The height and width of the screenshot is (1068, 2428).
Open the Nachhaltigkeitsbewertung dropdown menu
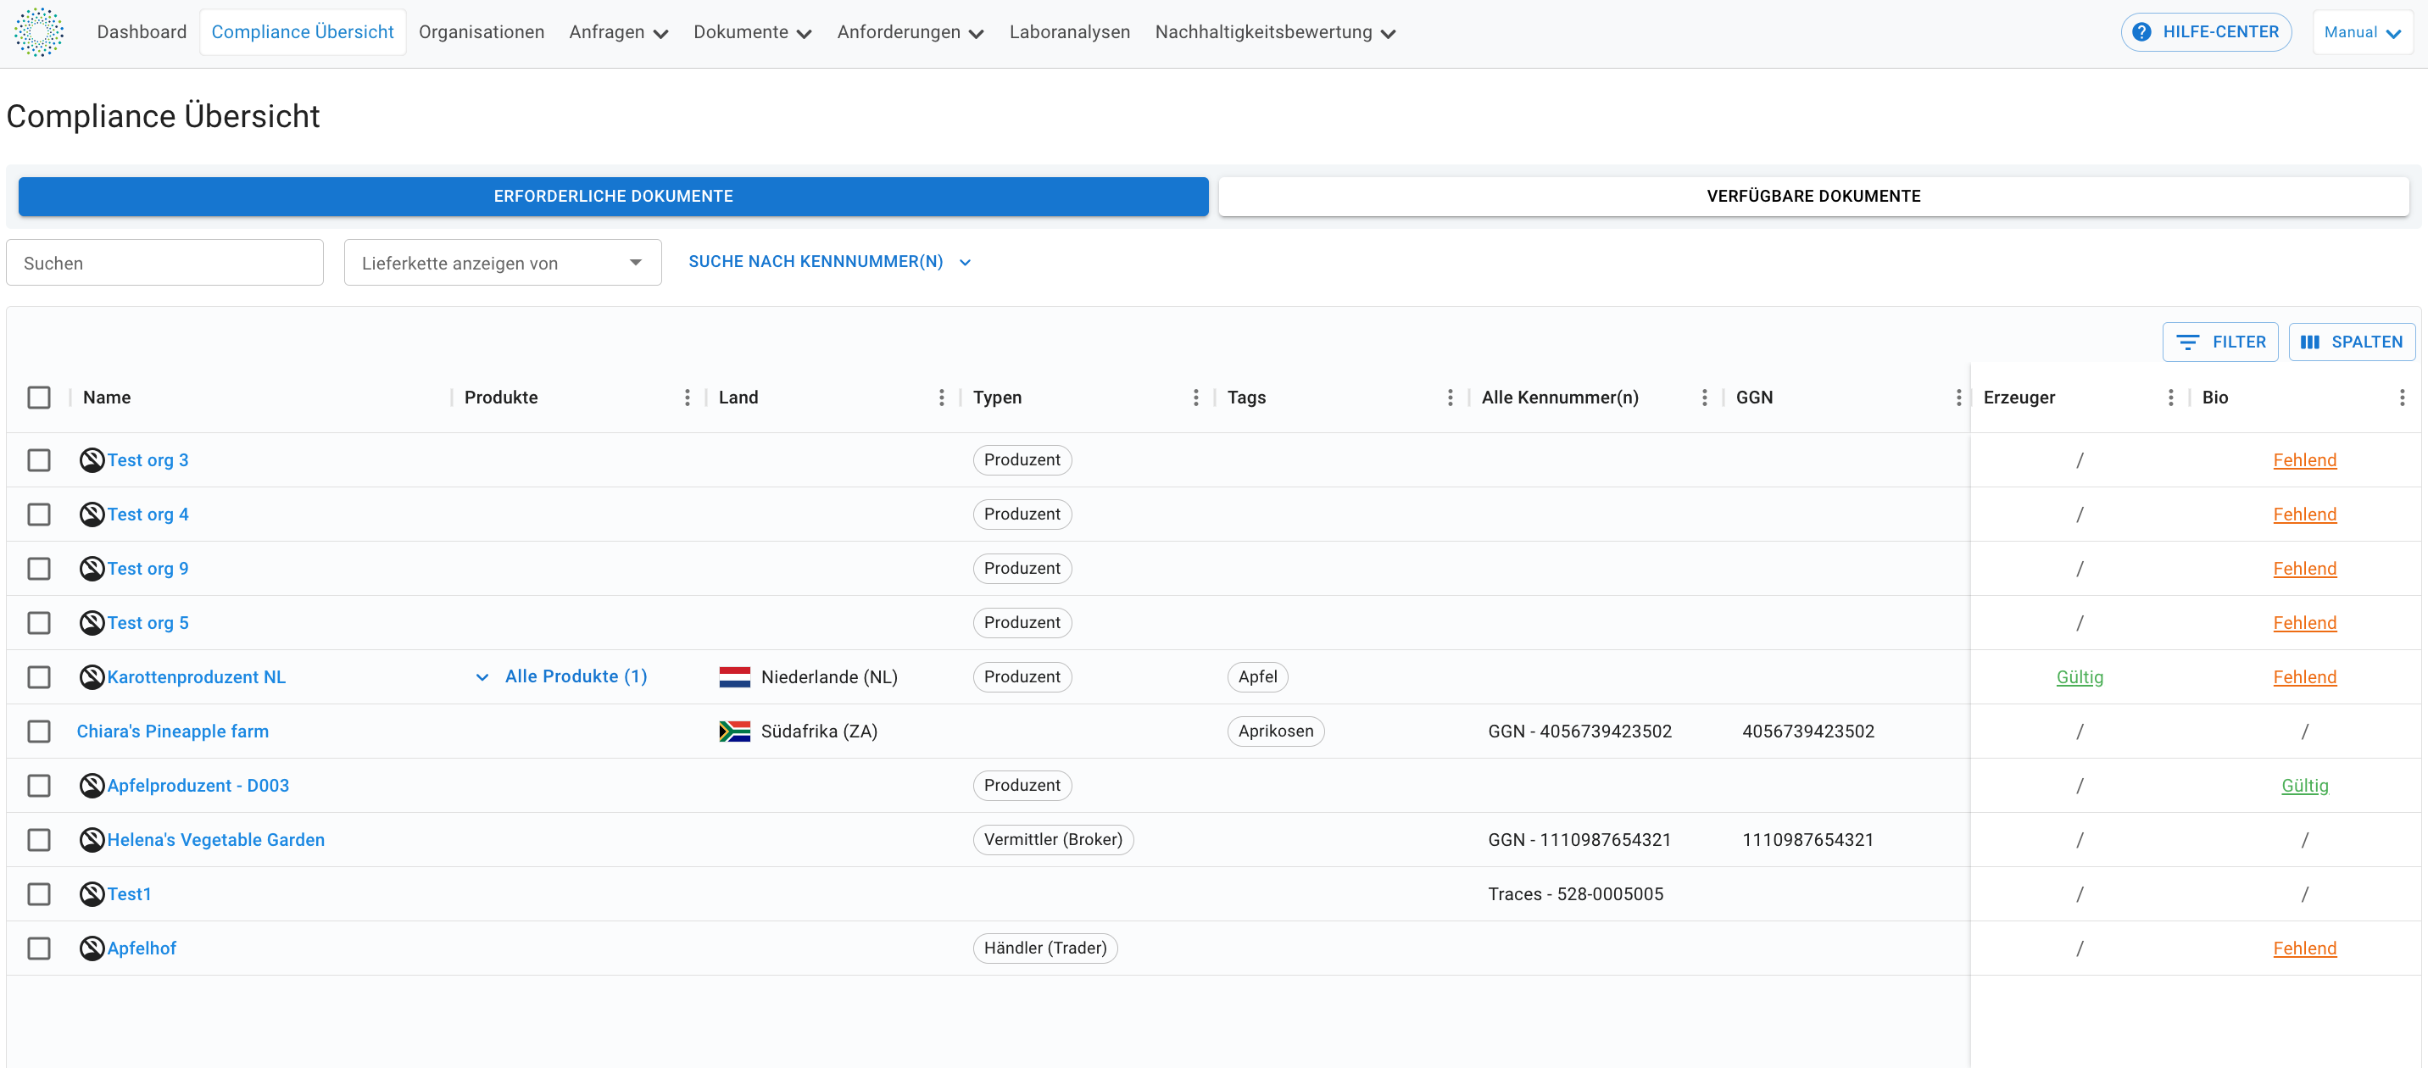point(1274,32)
